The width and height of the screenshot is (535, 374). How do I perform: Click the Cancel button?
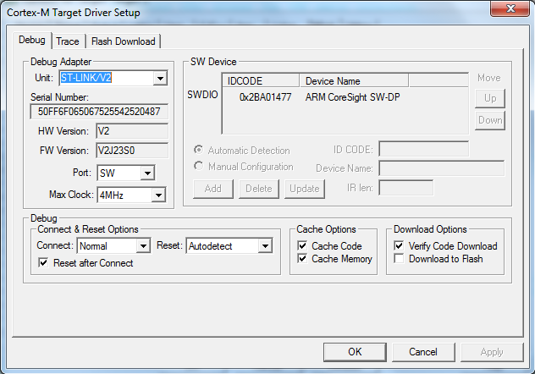423,352
